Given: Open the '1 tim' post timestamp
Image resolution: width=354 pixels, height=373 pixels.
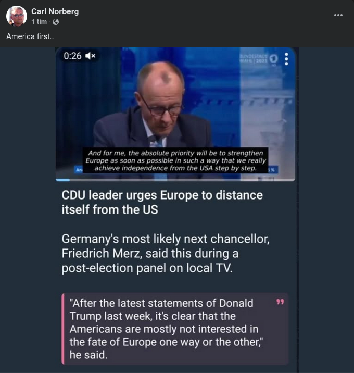Looking at the screenshot, I should coord(39,22).
